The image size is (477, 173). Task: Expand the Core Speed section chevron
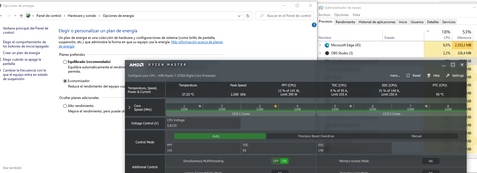(129, 108)
